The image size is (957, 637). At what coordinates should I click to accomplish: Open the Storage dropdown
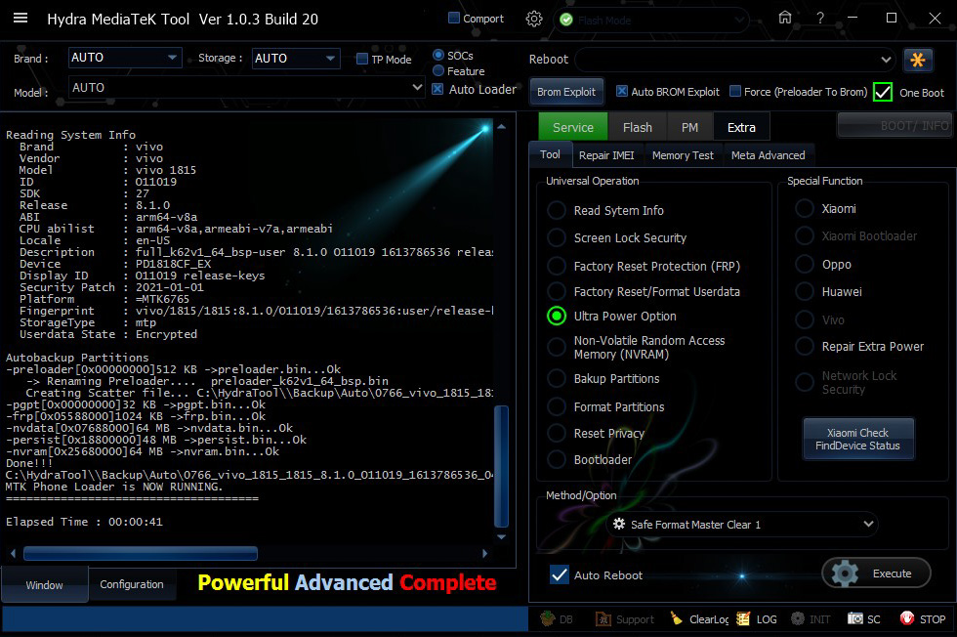point(329,58)
